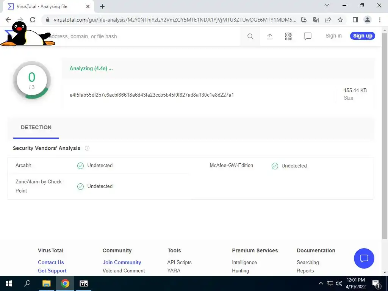Click the taskbar search icon

coord(27,283)
